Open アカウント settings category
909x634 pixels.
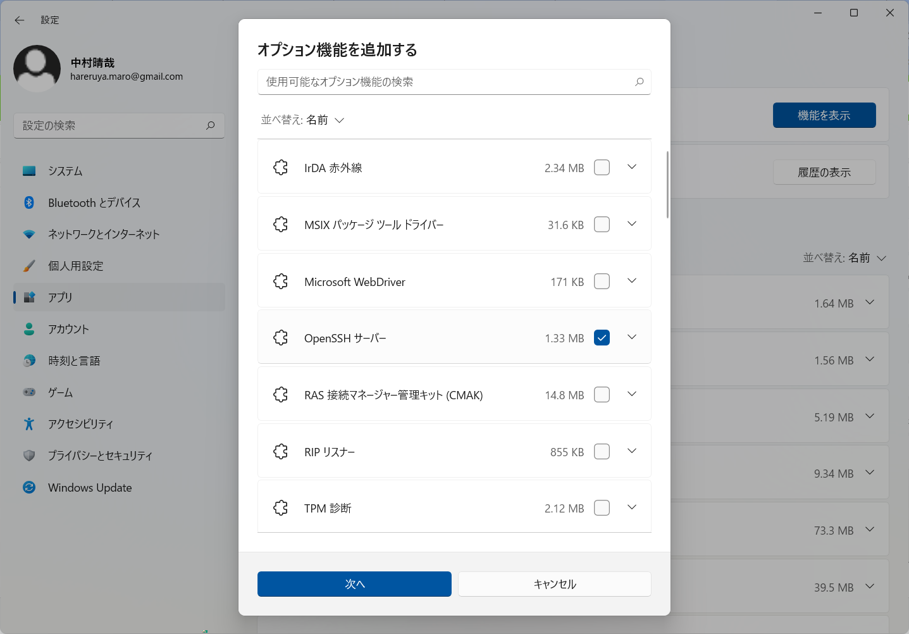120,329
